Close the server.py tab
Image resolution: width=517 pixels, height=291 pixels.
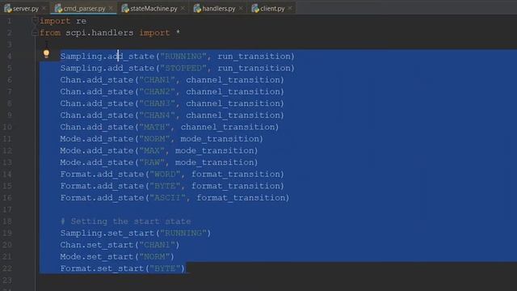tap(44, 8)
